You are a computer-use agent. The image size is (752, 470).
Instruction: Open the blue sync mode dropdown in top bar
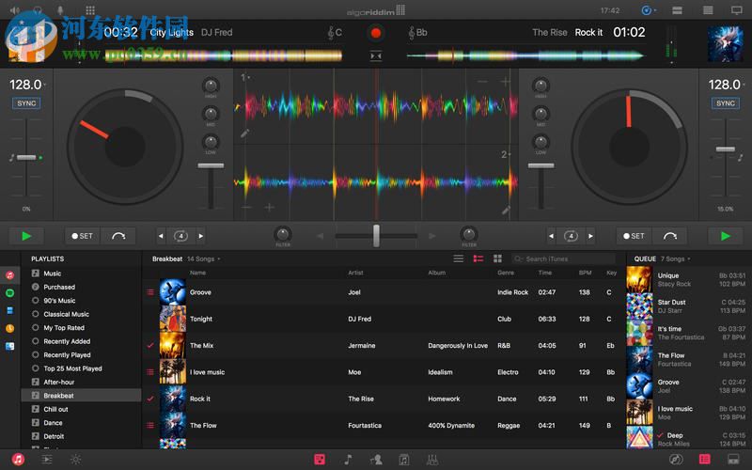(x=649, y=10)
